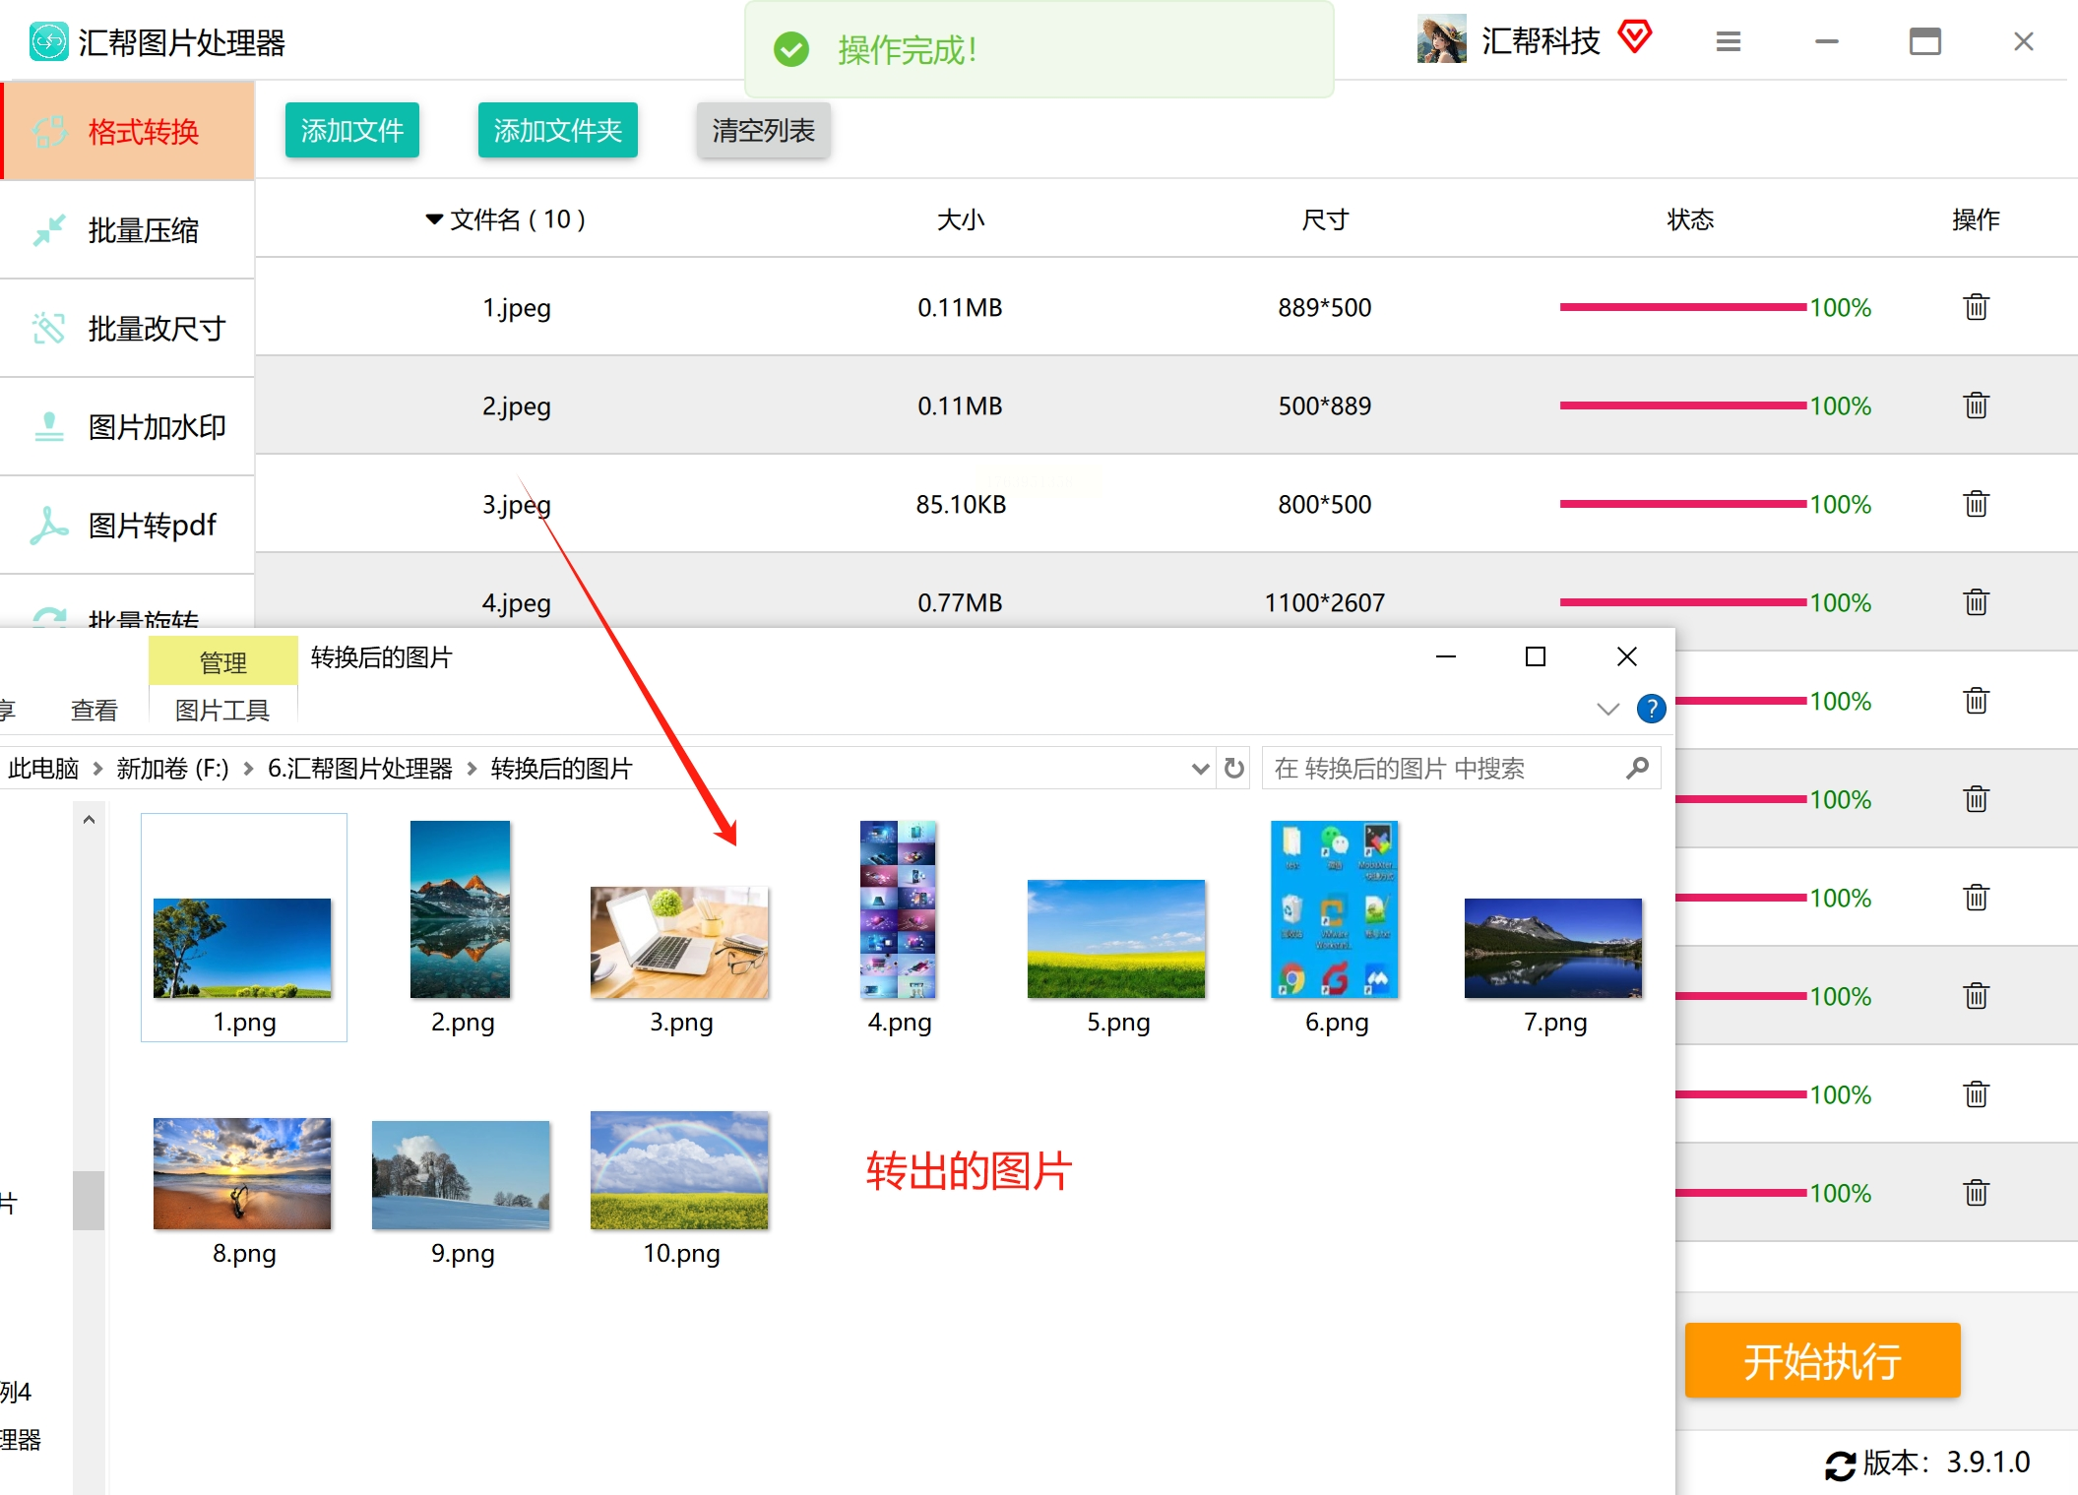This screenshot has height=1495, width=2078.
Task: Click the version refresh icon
Action: click(x=1839, y=1464)
